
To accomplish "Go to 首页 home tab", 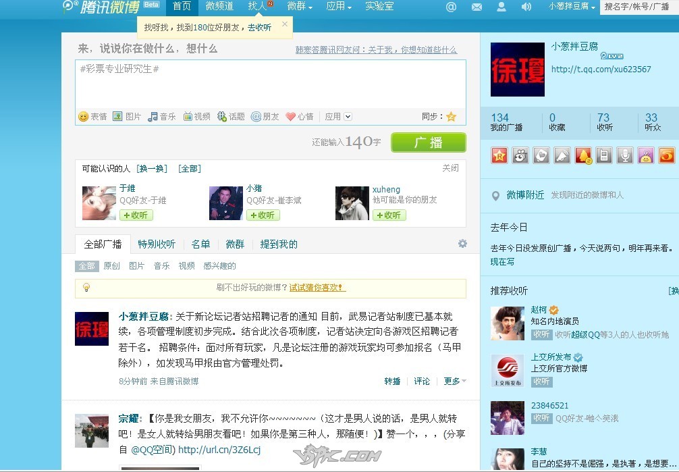I will point(182,7).
